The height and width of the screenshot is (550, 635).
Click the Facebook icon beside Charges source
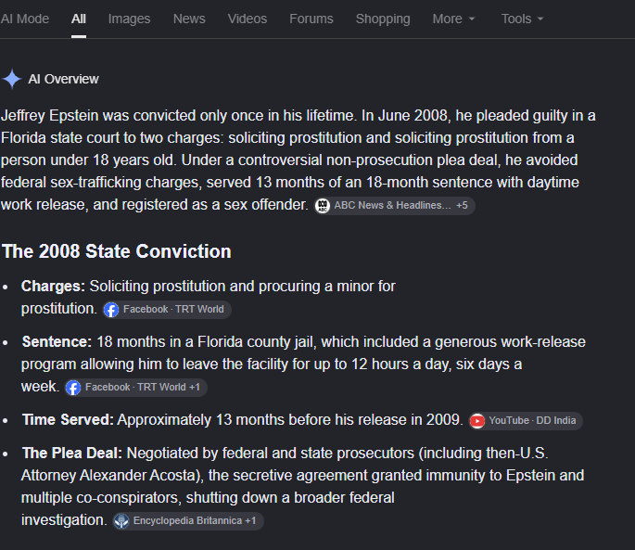(111, 310)
